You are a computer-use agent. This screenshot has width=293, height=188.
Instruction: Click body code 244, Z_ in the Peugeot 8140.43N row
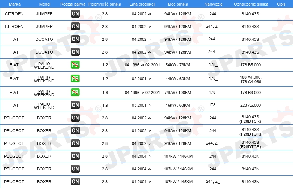coord(213,181)
